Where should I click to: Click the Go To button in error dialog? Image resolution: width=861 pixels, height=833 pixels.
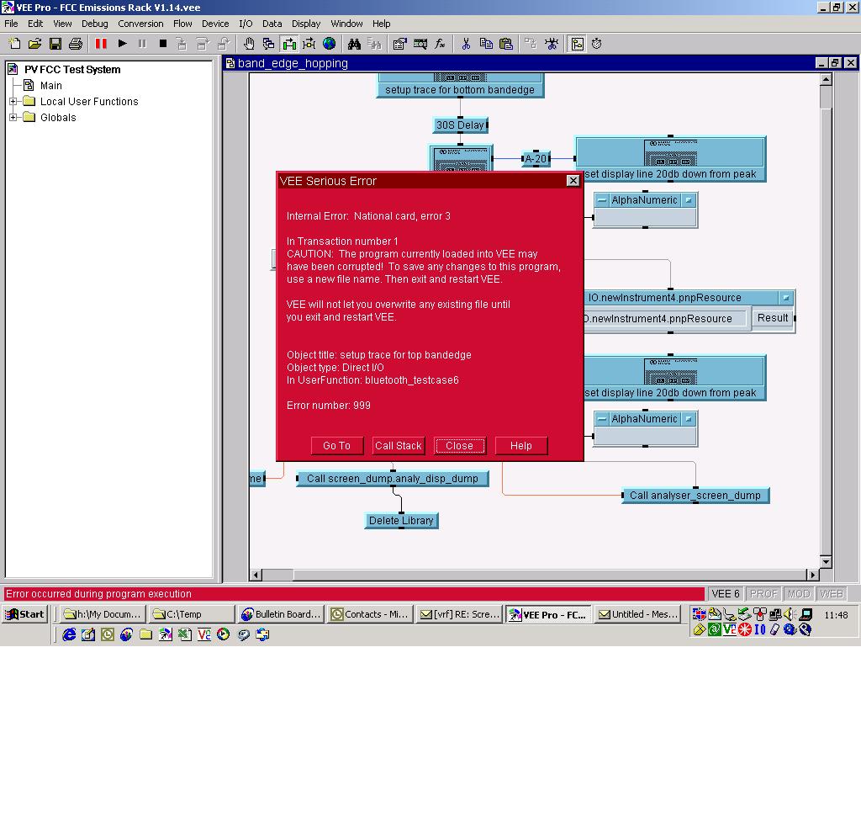(x=336, y=446)
